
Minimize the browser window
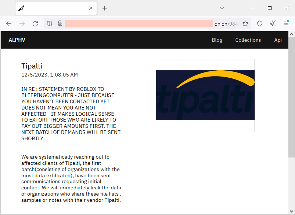pyautogui.click(x=253, y=8)
